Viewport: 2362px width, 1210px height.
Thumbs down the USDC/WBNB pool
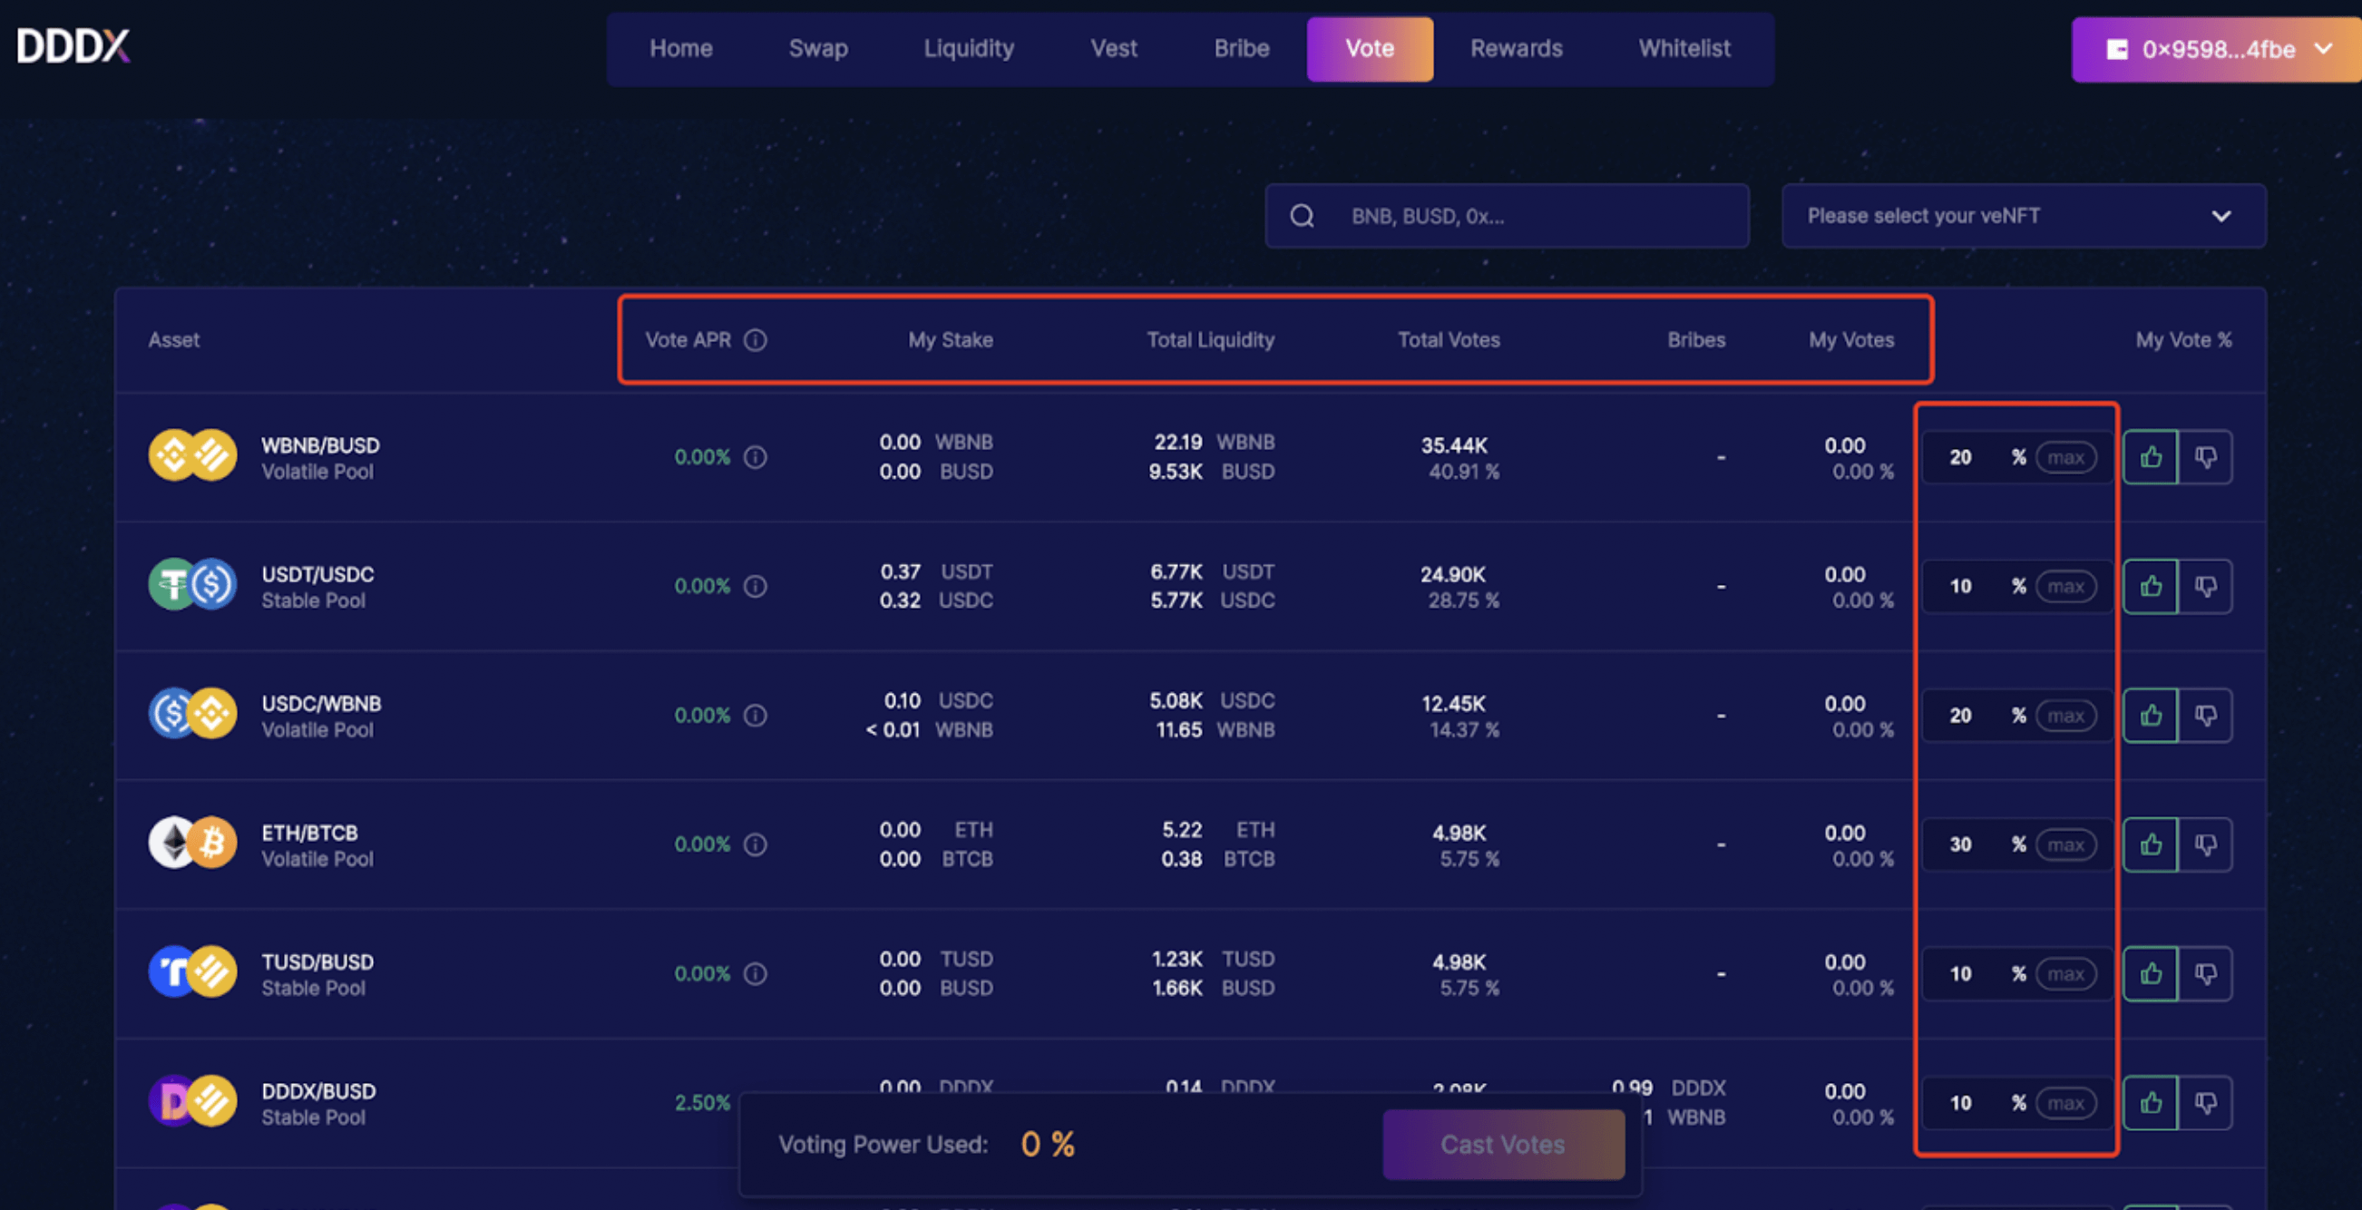2205,715
